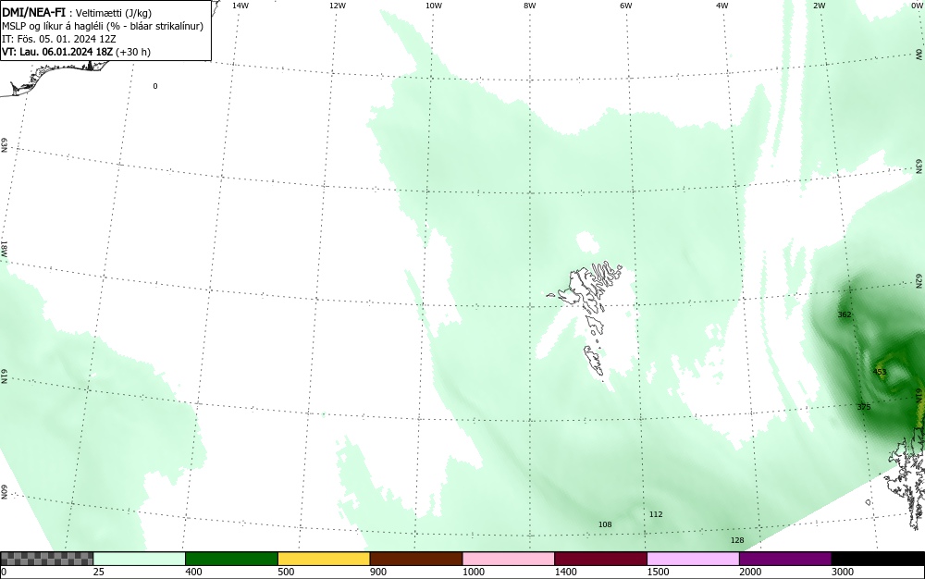Click the 2W longitude label
Image resolution: width=925 pixels, height=579 pixels.
pos(819,6)
